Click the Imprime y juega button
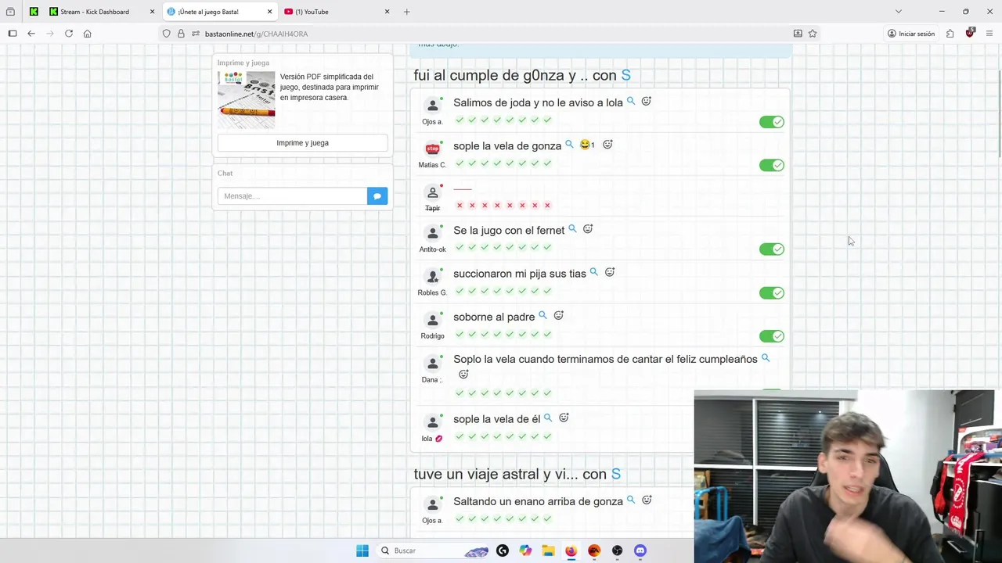1002x563 pixels. click(302, 143)
